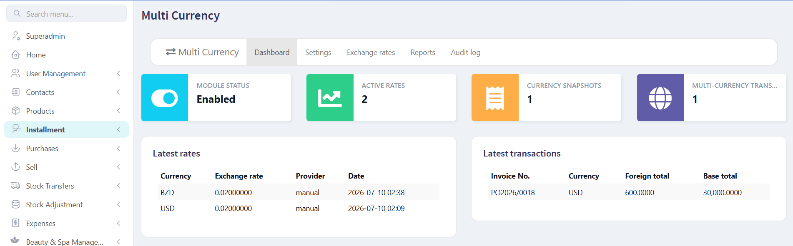Click the Latest transactions heading

click(522, 153)
